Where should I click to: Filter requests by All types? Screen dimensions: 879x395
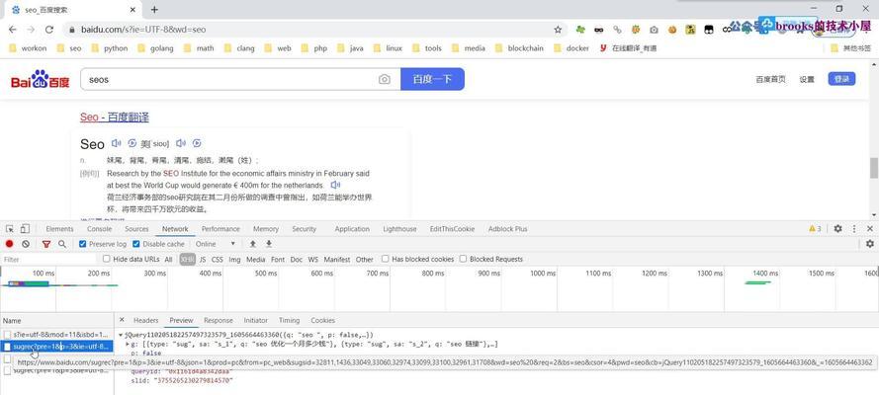[x=168, y=259]
